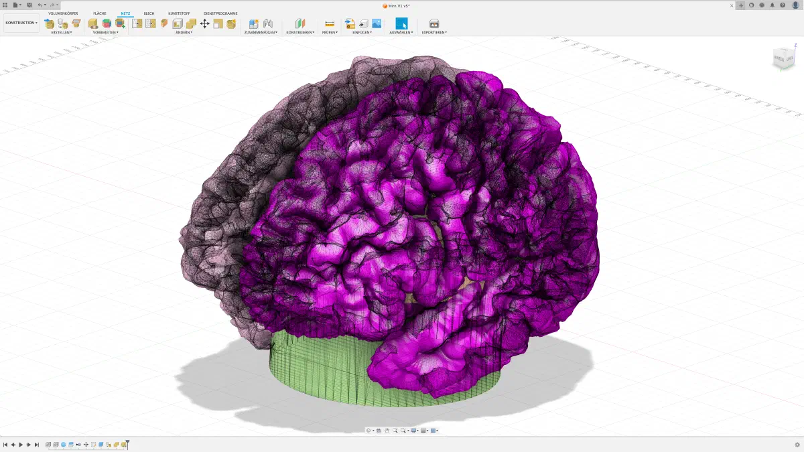
Task: Open the KONSTRUKTION workspace dropdown
Action: (21, 22)
